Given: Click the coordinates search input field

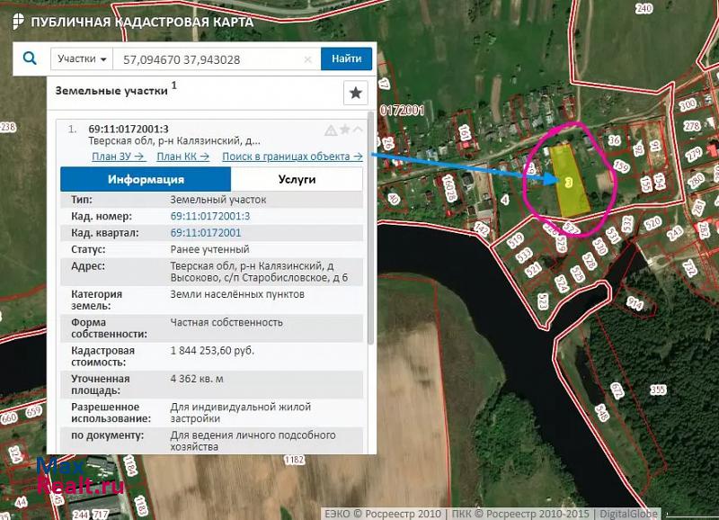Looking at the screenshot, I should click(207, 59).
